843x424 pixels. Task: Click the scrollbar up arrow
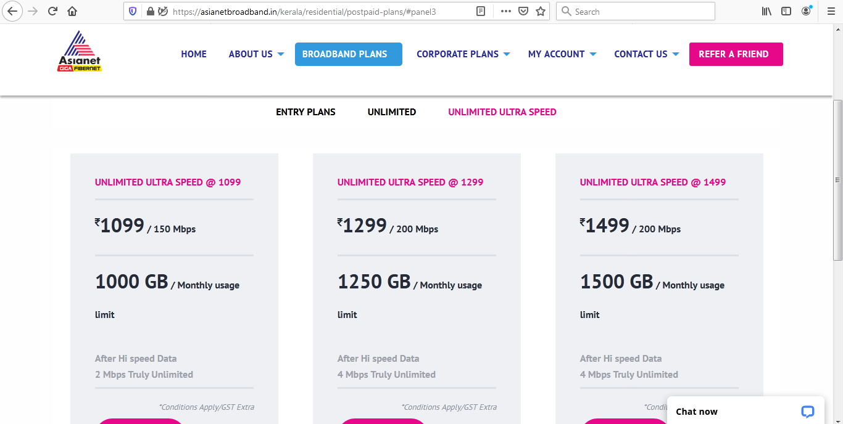837,30
